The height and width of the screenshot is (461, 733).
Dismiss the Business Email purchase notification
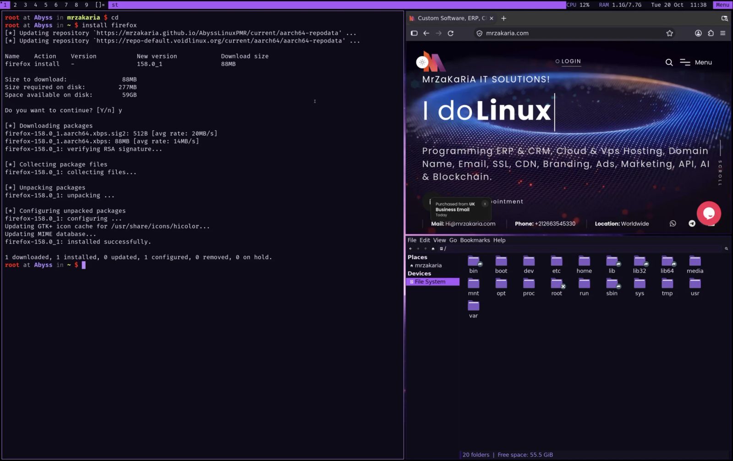[x=485, y=204]
